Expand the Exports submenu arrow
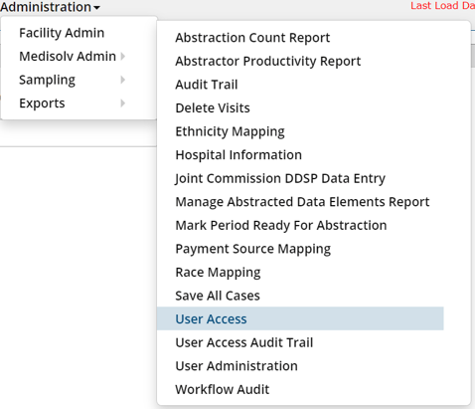The height and width of the screenshot is (409, 475). pyautogui.click(x=123, y=103)
